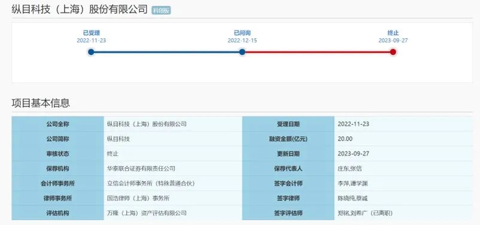Click the 评估机构 label cell
The width and height of the screenshot is (480, 225).
pos(58,213)
